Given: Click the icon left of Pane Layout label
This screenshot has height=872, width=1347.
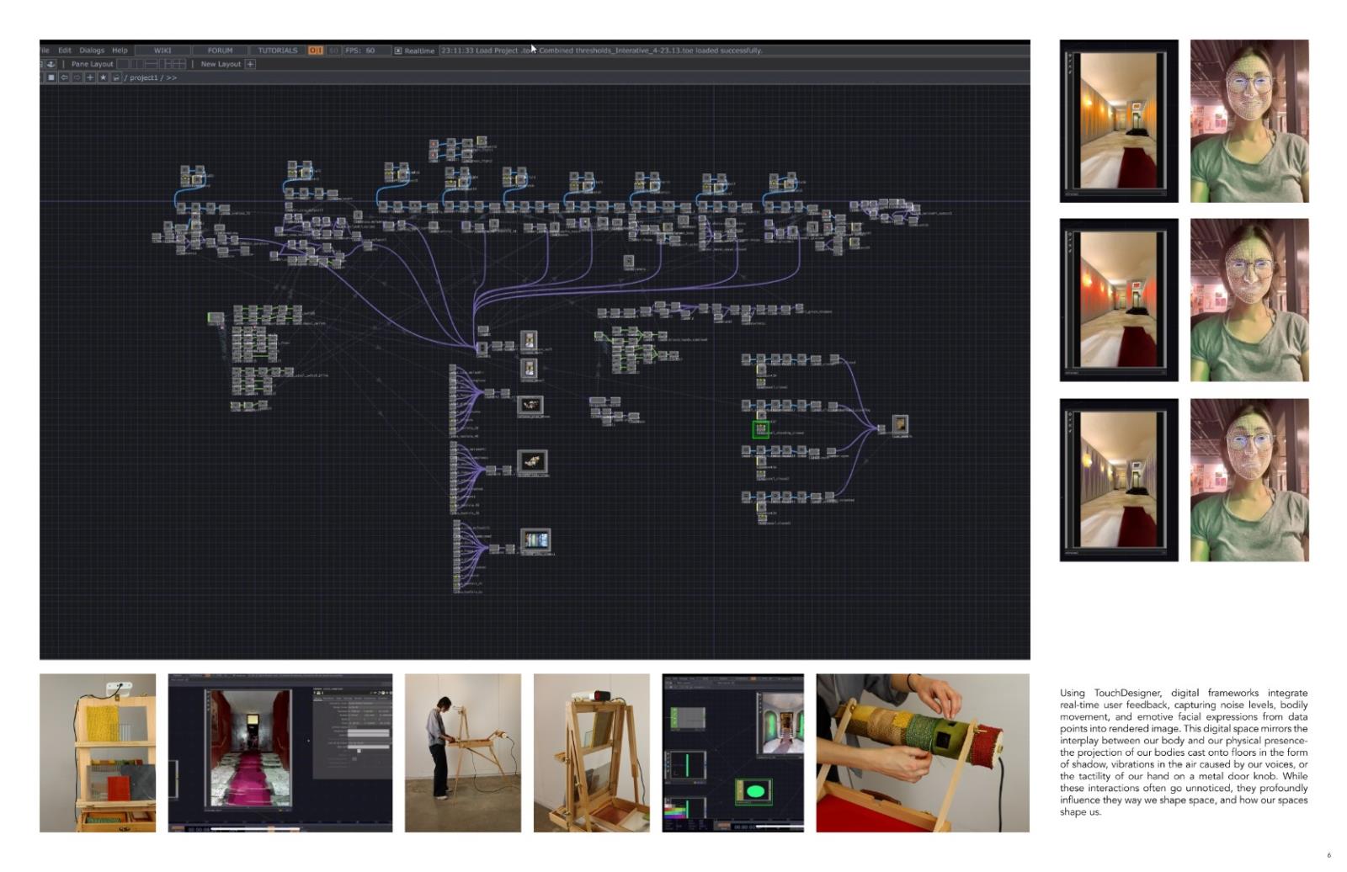Looking at the screenshot, I should pyautogui.click(x=51, y=64).
